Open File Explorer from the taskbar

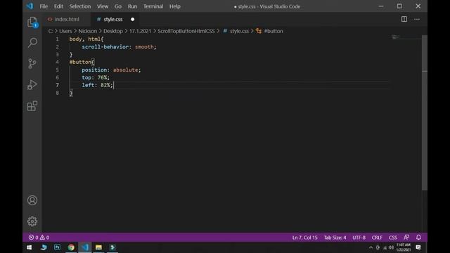(98, 247)
